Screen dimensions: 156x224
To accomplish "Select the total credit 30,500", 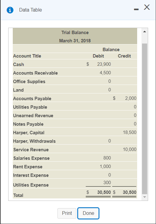I will (130, 192).
